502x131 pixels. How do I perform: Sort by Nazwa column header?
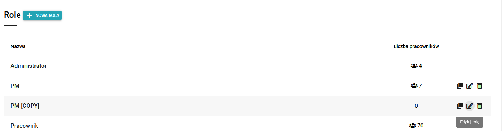click(18, 46)
